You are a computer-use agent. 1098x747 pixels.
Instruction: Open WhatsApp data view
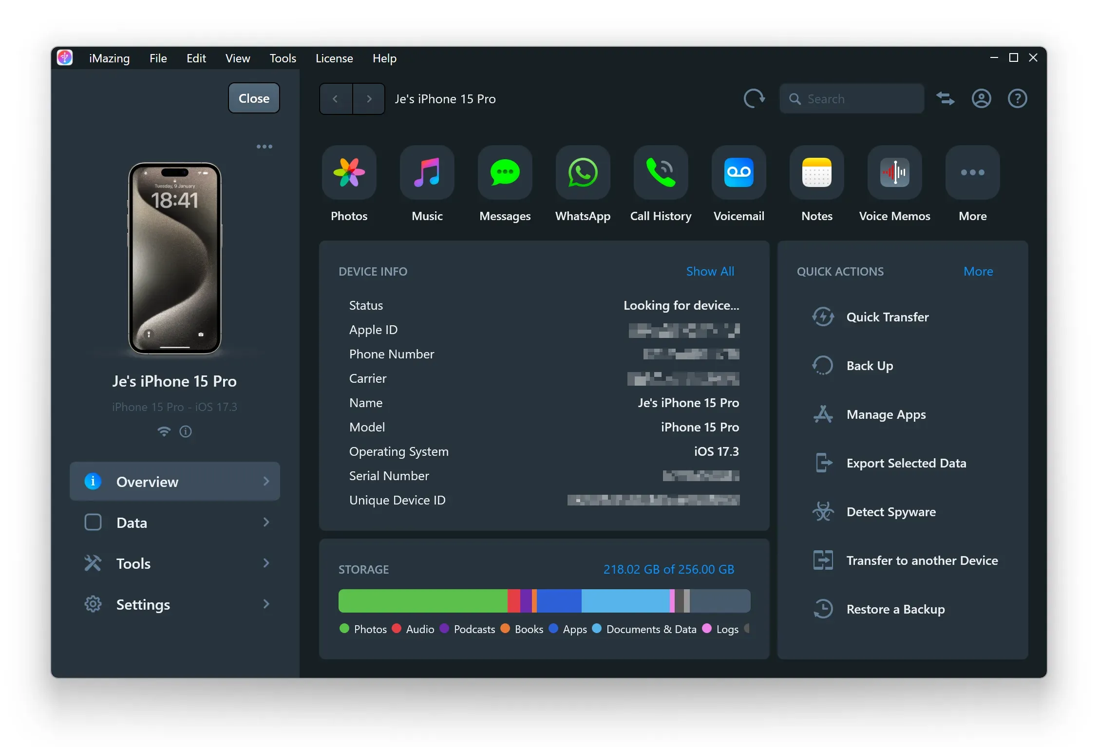(583, 173)
